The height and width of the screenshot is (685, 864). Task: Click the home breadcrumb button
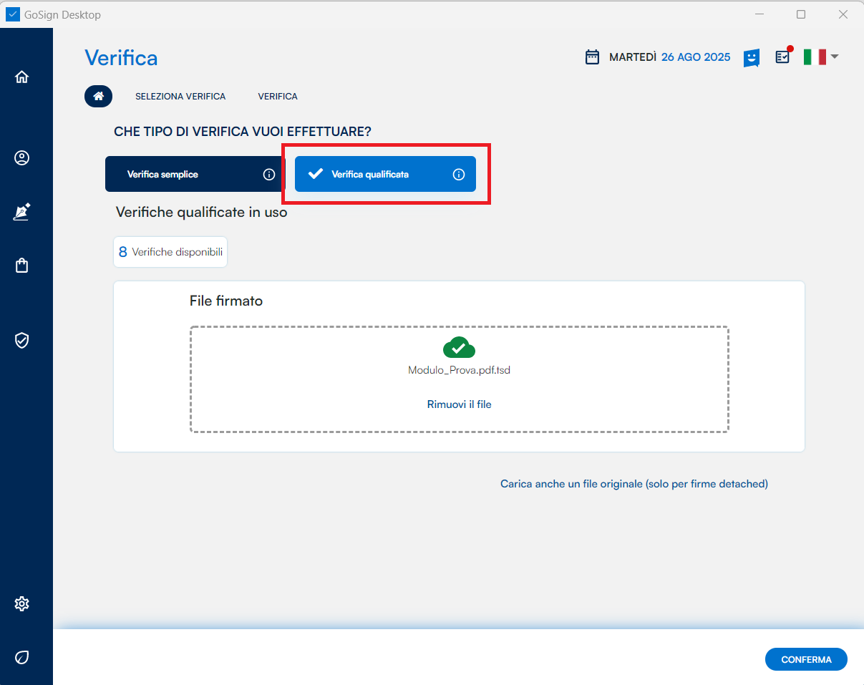pyautogui.click(x=99, y=96)
